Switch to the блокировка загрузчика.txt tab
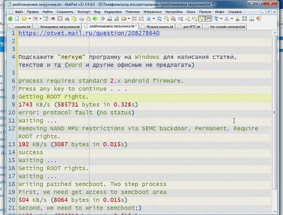 57,27
